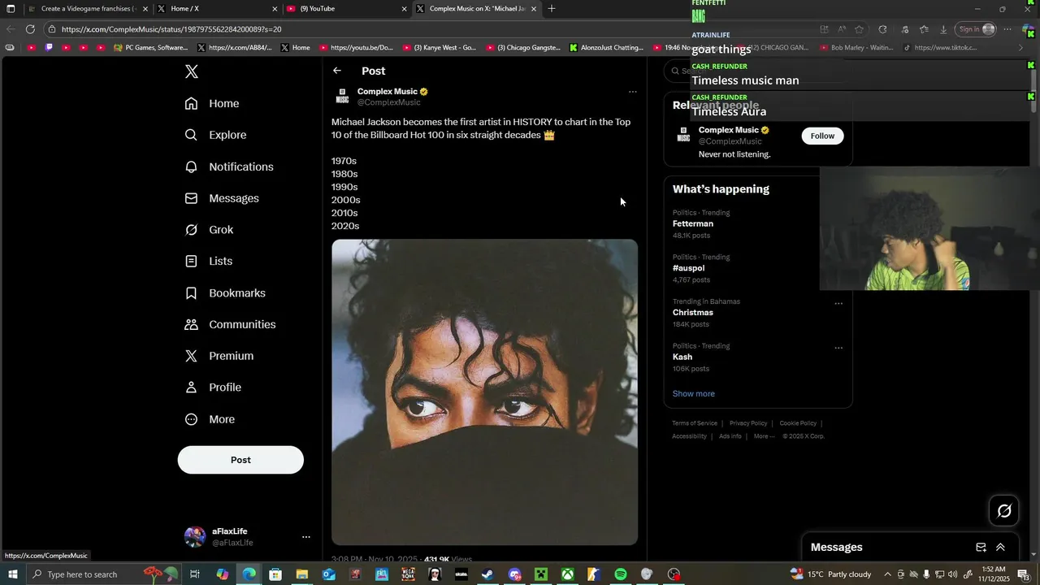Open Messages in sidebar navigation
Viewport: 1040px width, 585px height.
tap(222, 198)
